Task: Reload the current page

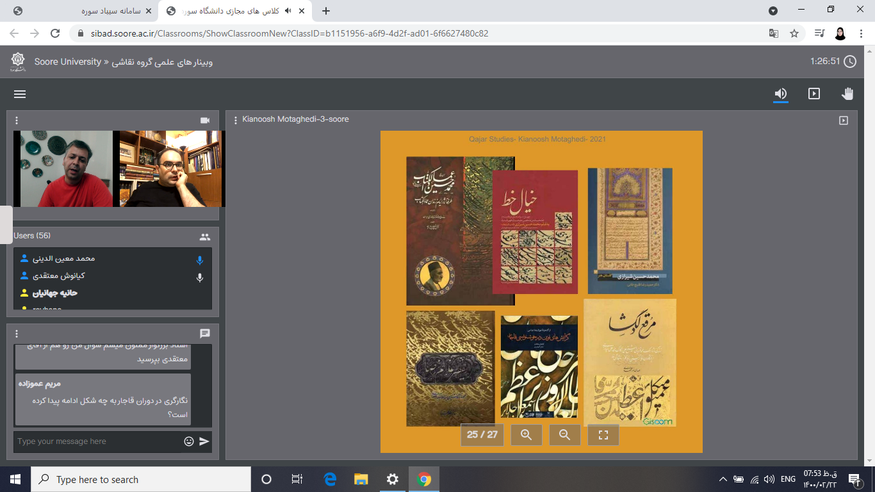Action: [x=55, y=33]
